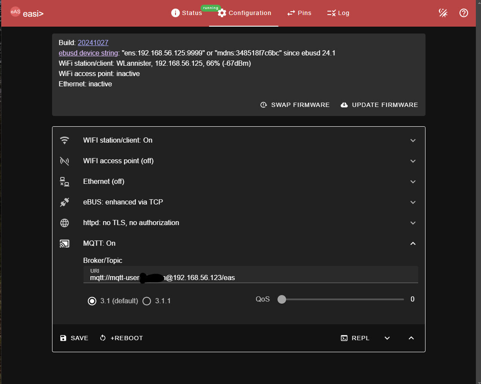Expand the WIFI station/client section
This screenshot has height=384, width=481.
pos(413,140)
